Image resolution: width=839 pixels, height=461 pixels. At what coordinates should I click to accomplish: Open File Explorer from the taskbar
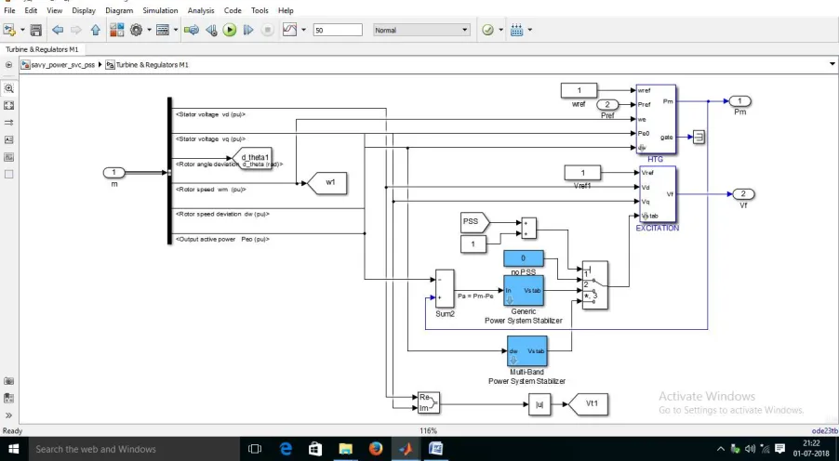pos(346,449)
